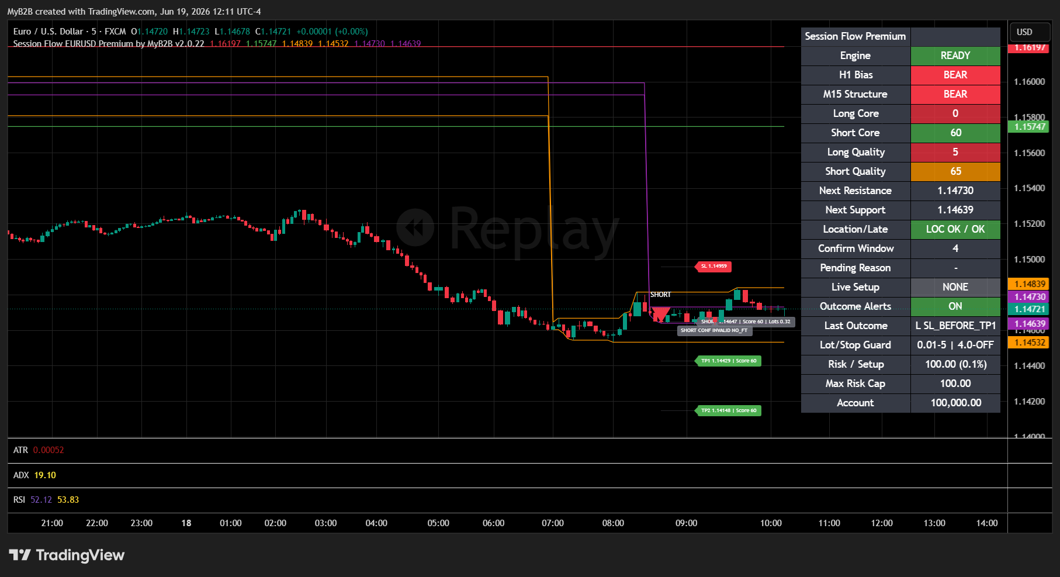Viewport: 1060px width, 577px height.
Task: Click the BEAR value in the M15 Structure row
Action: point(955,94)
